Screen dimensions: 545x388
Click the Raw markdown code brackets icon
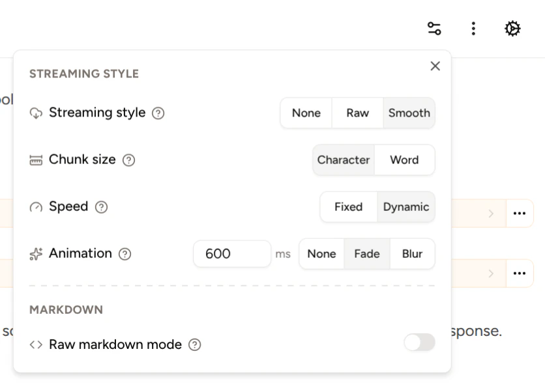pyautogui.click(x=36, y=344)
